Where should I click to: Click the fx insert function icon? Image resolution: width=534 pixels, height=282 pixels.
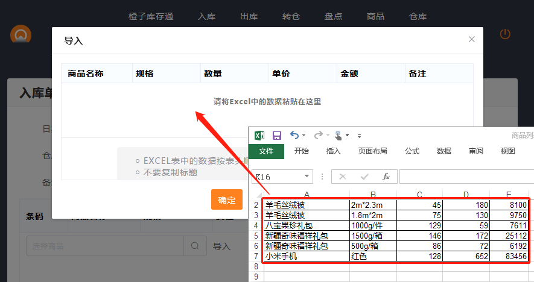click(x=386, y=177)
